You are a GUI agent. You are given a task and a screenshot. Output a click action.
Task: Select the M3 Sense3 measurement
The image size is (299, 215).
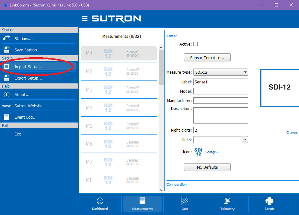pos(119,90)
